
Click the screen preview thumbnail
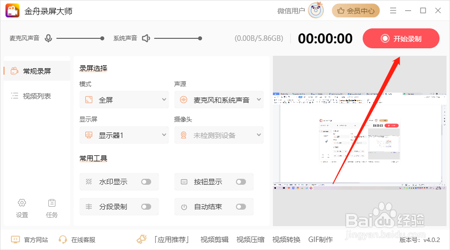tap(360, 141)
